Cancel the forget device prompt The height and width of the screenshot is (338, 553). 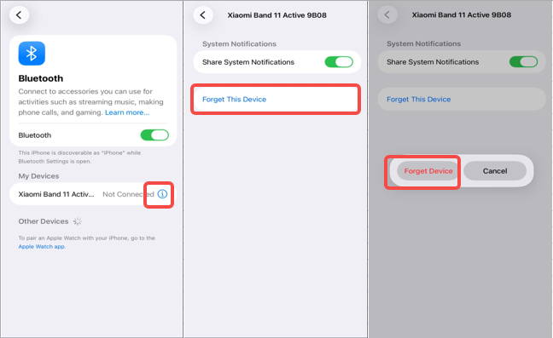click(x=495, y=171)
